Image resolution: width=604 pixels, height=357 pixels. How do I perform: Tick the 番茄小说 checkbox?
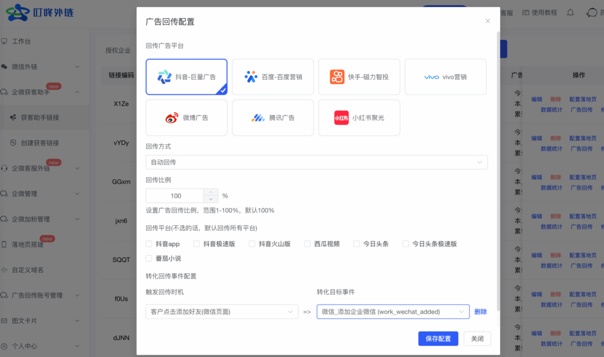point(149,258)
